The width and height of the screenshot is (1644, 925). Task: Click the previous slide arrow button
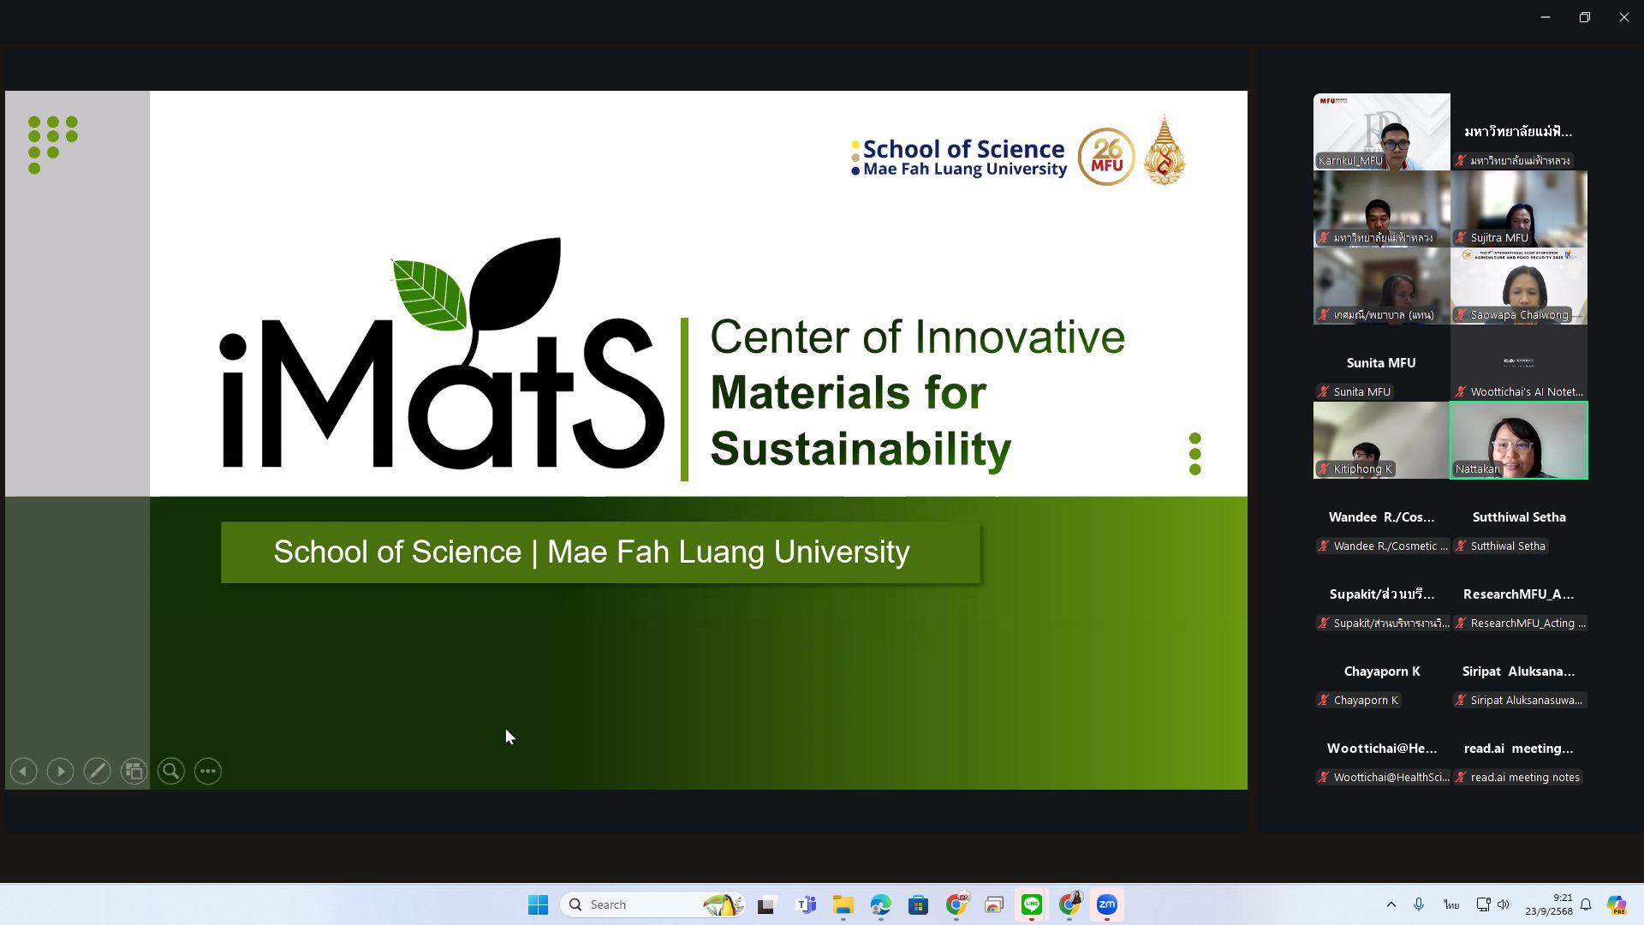[24, 772]
